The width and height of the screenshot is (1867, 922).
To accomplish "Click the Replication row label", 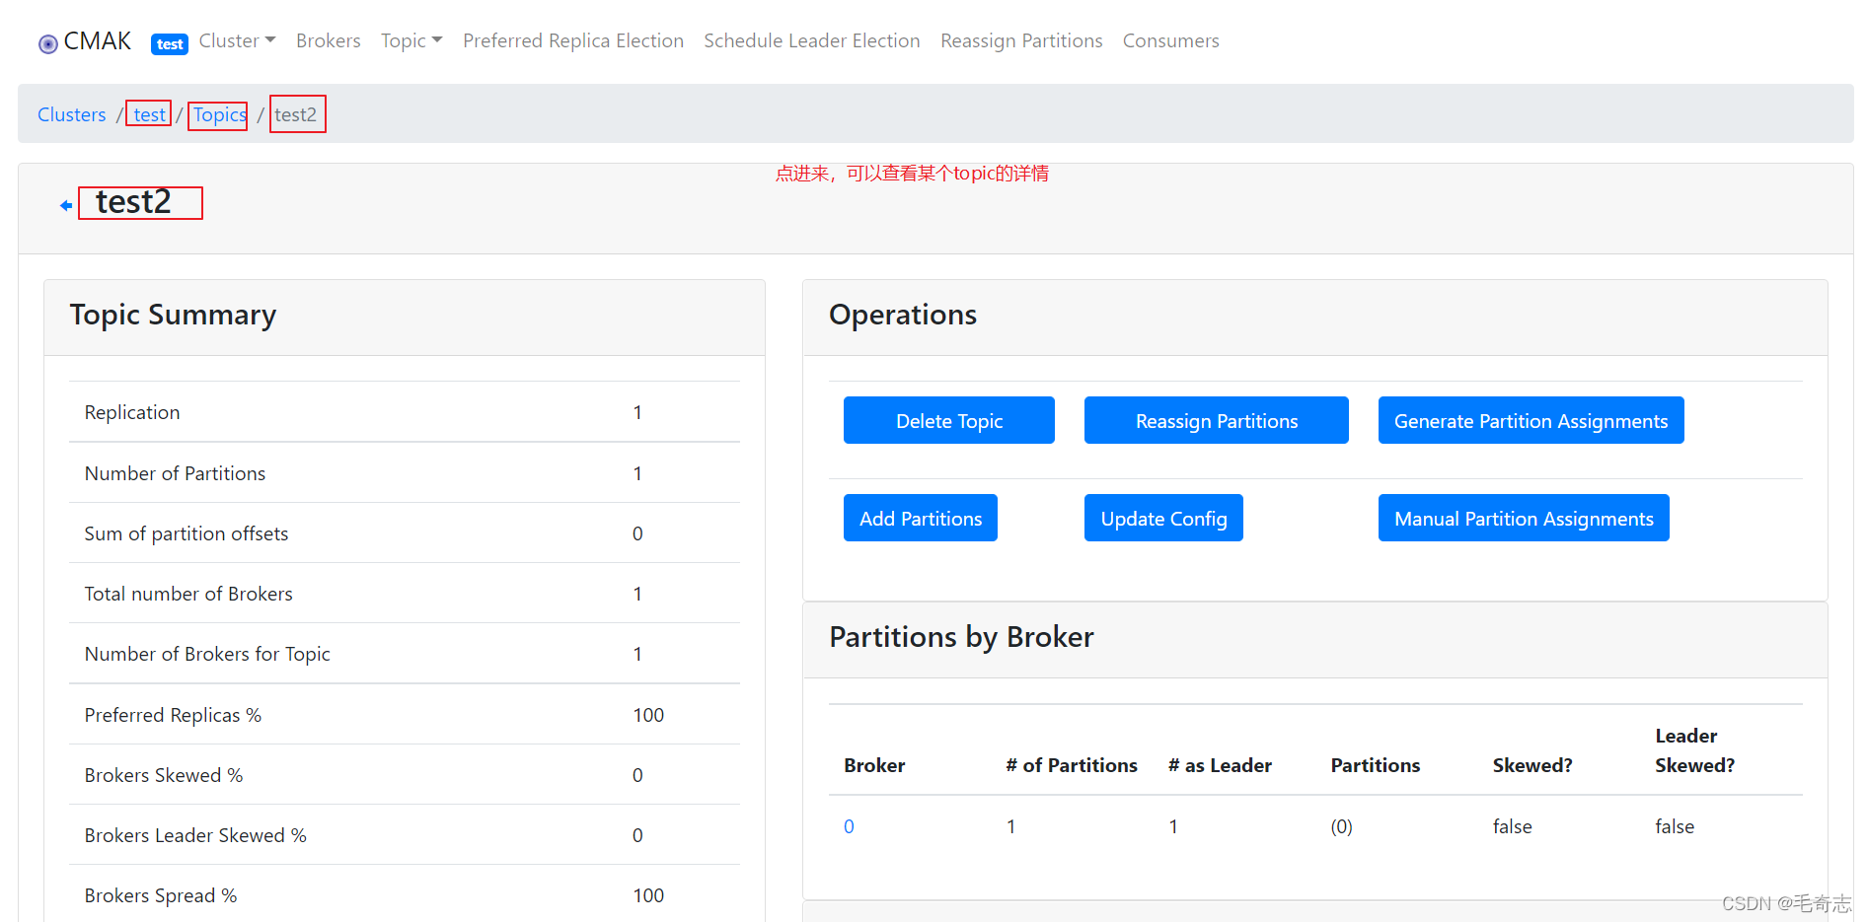I will click(132, 412).
